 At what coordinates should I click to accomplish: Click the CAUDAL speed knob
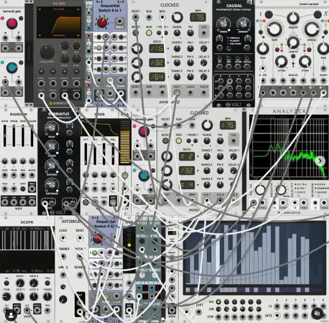click(x=223, y=24)
